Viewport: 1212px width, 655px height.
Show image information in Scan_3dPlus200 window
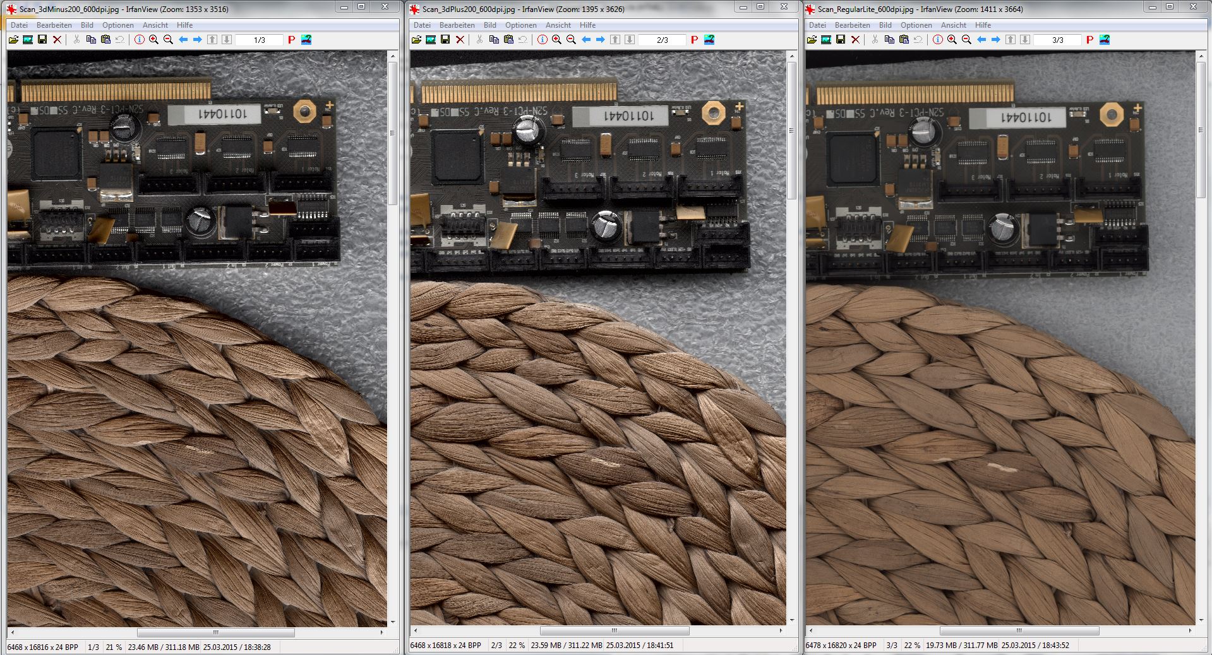click(x=542, y=40)
